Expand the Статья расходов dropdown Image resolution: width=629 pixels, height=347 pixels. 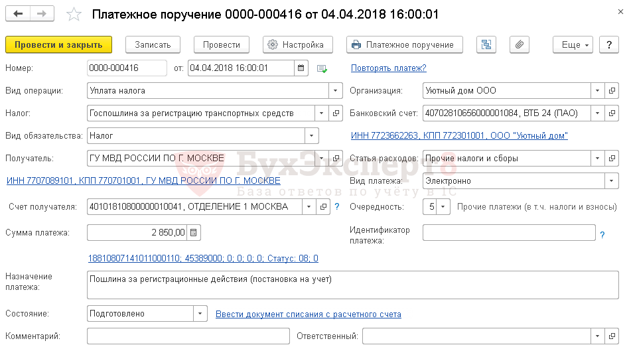598,159
